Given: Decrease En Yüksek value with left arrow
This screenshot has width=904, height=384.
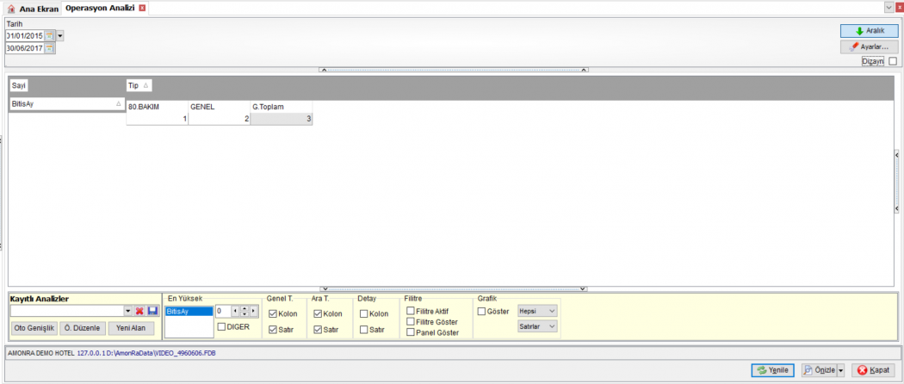Looking at the screenshot, I should 235,312.
